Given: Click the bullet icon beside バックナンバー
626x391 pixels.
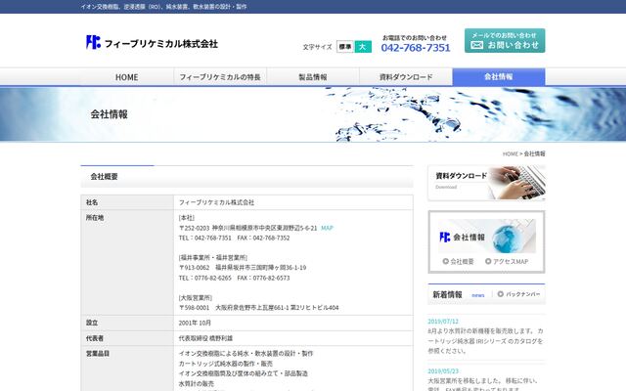Looking at the screenshot, I should 500,294.
